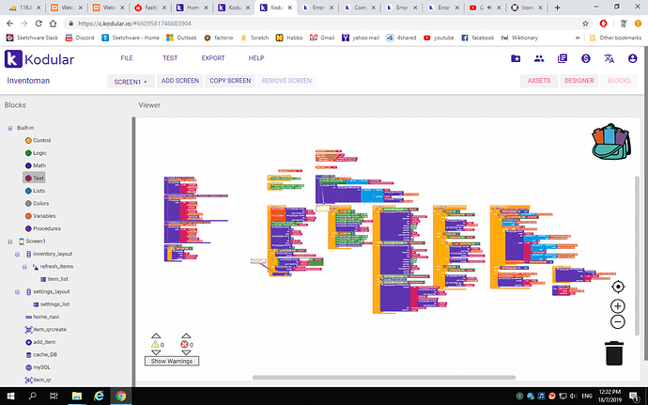Go to browser home page

click(x=53, y=23)
